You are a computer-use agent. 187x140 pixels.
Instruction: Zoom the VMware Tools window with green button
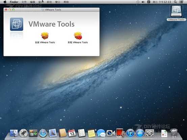[14, 10]
